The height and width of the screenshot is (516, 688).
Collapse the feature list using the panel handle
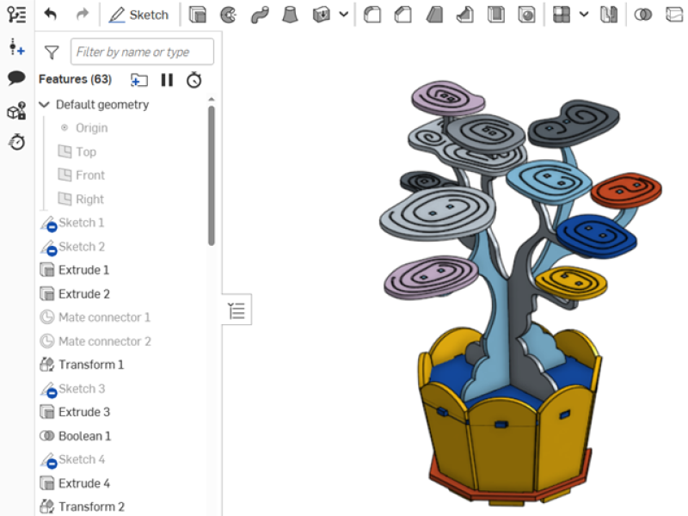[x=236, y=310]
